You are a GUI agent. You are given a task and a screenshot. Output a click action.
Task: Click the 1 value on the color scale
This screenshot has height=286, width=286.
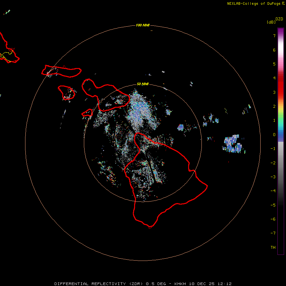click(x=274, y=120)
